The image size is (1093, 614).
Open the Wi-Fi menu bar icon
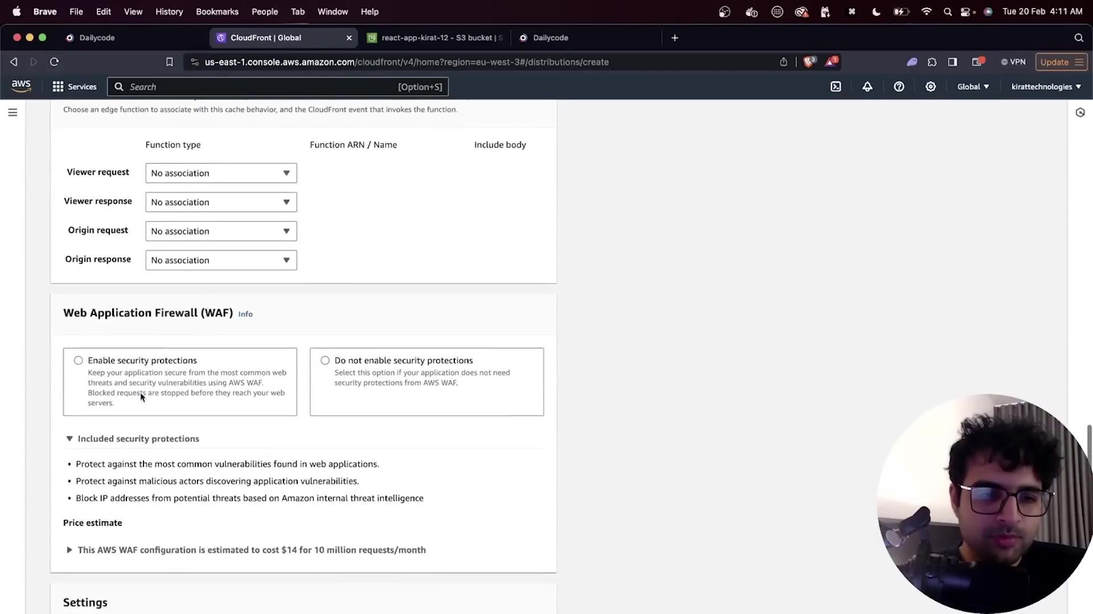(x=926, y=11)
